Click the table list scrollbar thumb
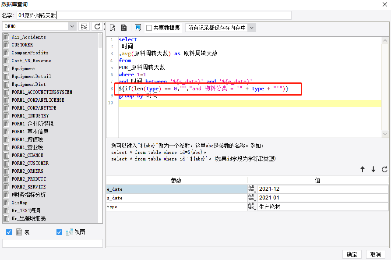This screenshot has width=391, height=260. [x=100, y=40]
